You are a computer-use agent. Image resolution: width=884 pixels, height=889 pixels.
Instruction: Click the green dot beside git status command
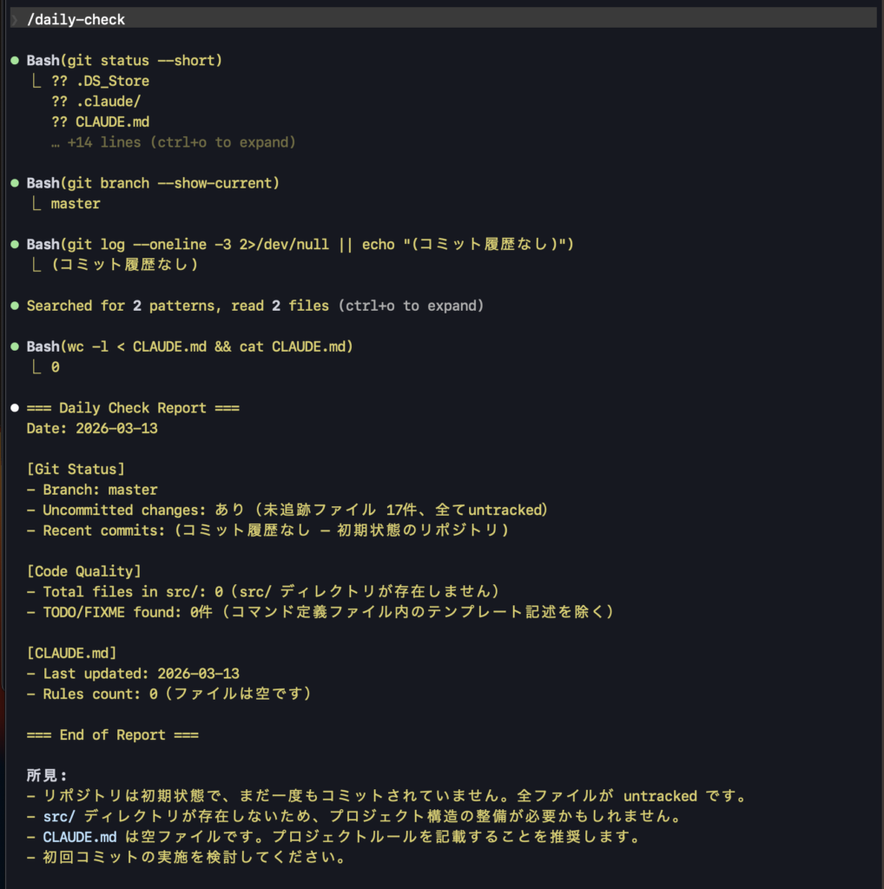[x=15, y=61]
